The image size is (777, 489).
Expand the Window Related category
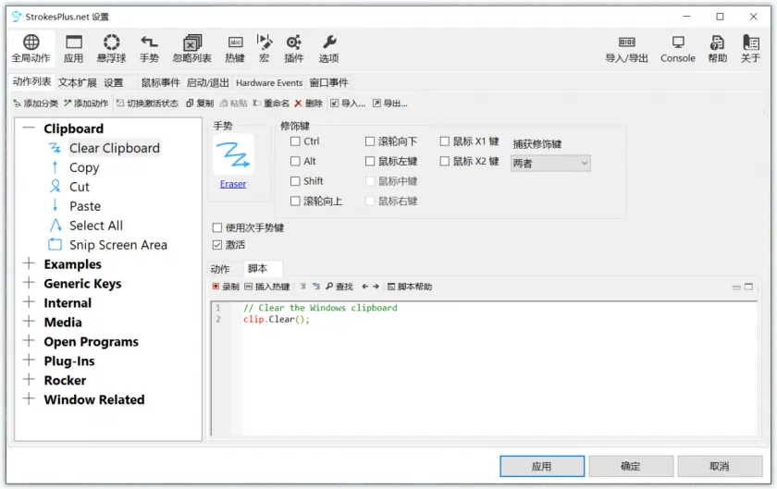(29, 398)
